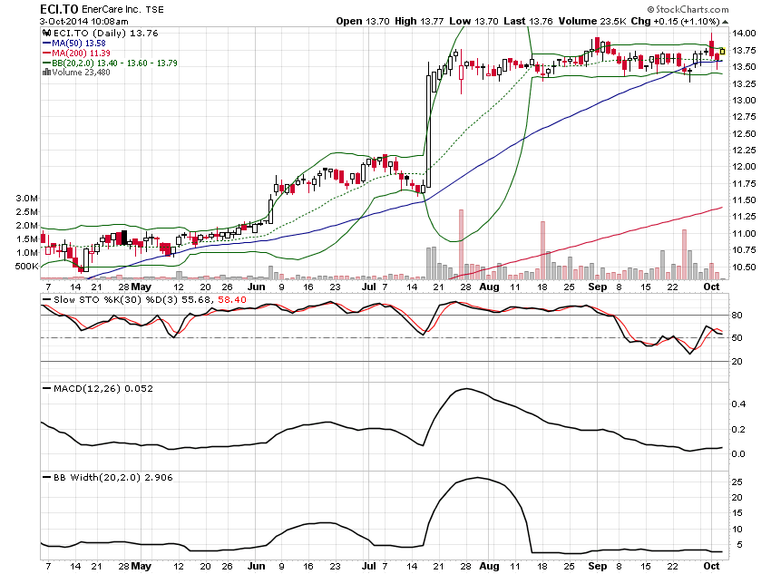This screenshot has width=771, height=574.
Task: Click the 13.00 price axis label
Action: coord(744,101)
